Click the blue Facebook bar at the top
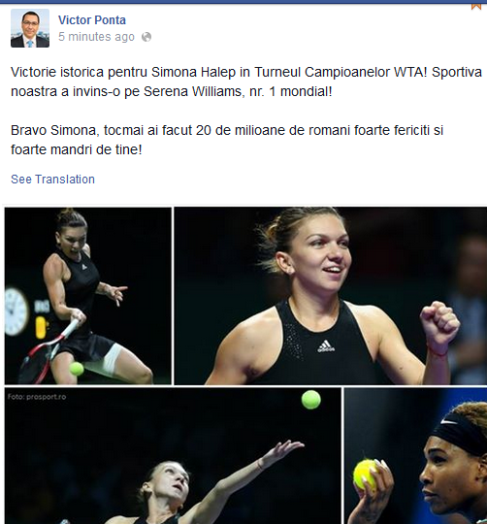The width and height of the screenshot is (487, 524). click(243, 2)
